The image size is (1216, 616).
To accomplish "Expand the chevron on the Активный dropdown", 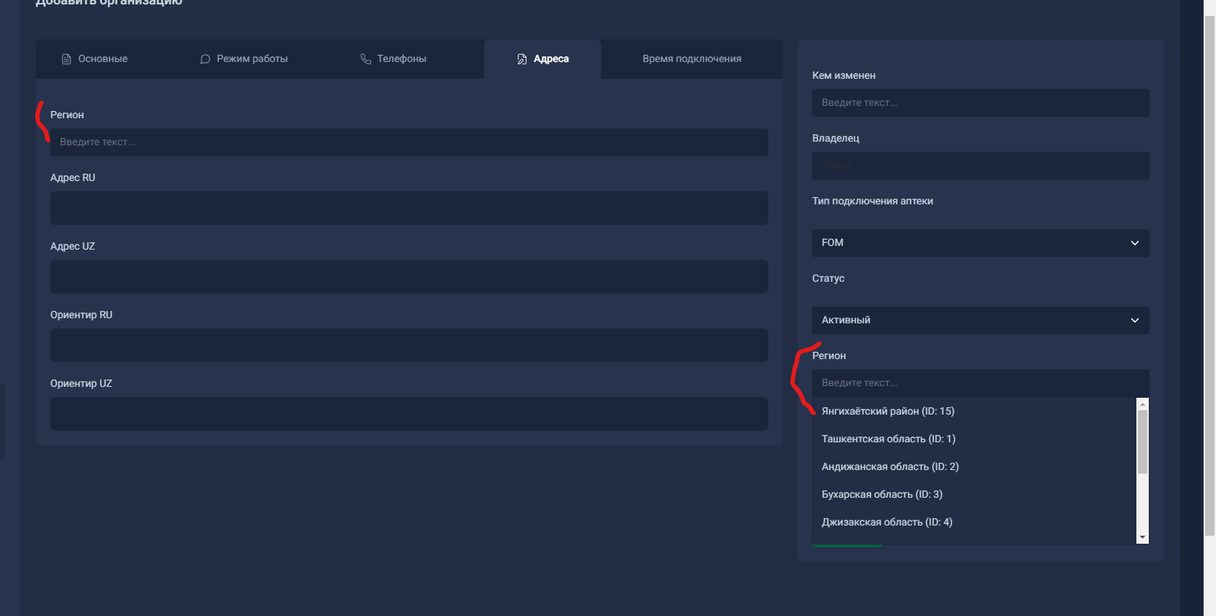I will [x=1135, y=320].
